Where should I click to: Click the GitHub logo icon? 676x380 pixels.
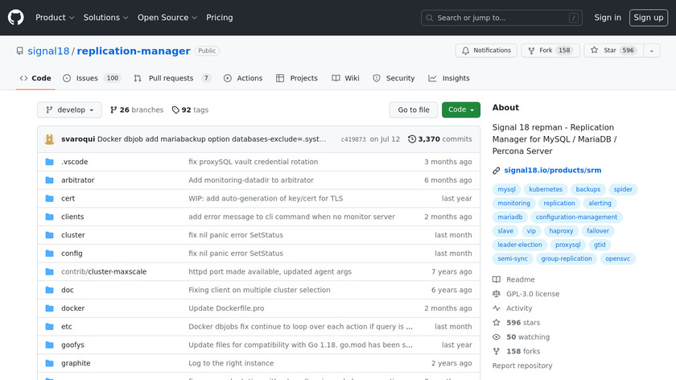(x=16, y=18)
